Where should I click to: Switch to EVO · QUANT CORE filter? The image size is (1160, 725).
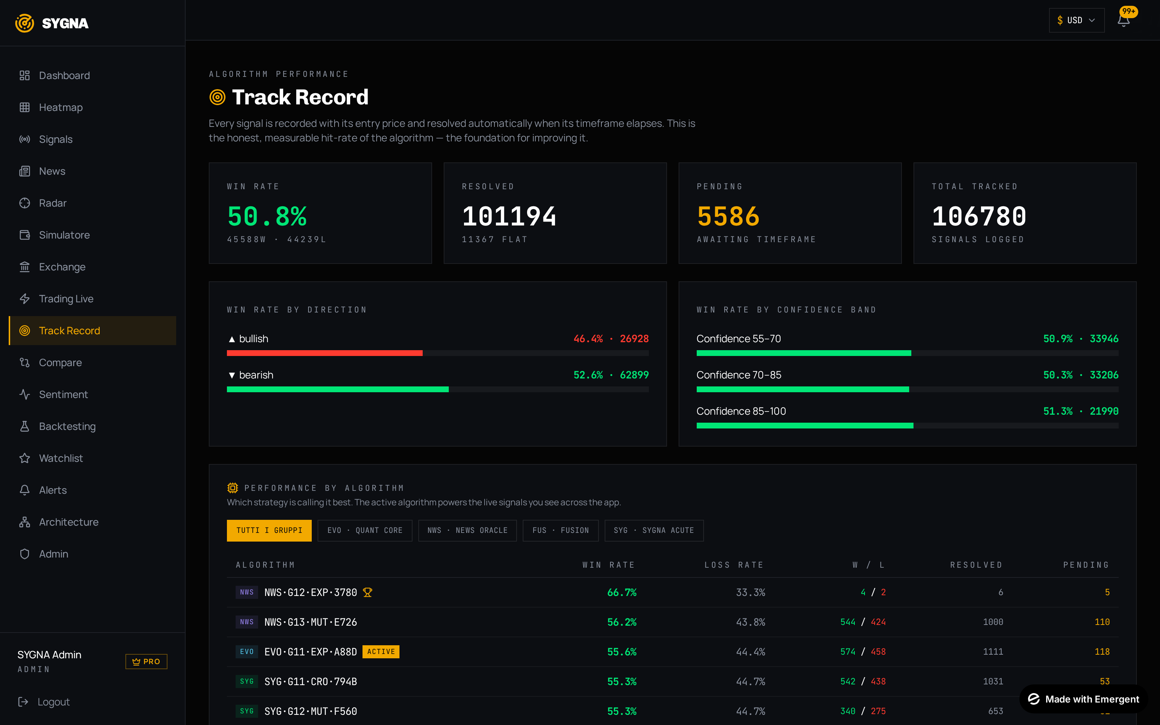[x=365, y=530]
